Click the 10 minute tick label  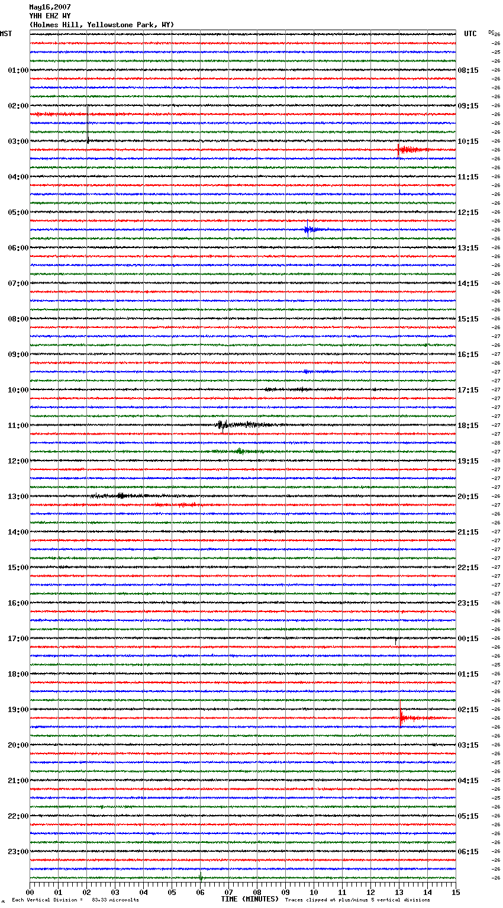(x=314, y=892)
